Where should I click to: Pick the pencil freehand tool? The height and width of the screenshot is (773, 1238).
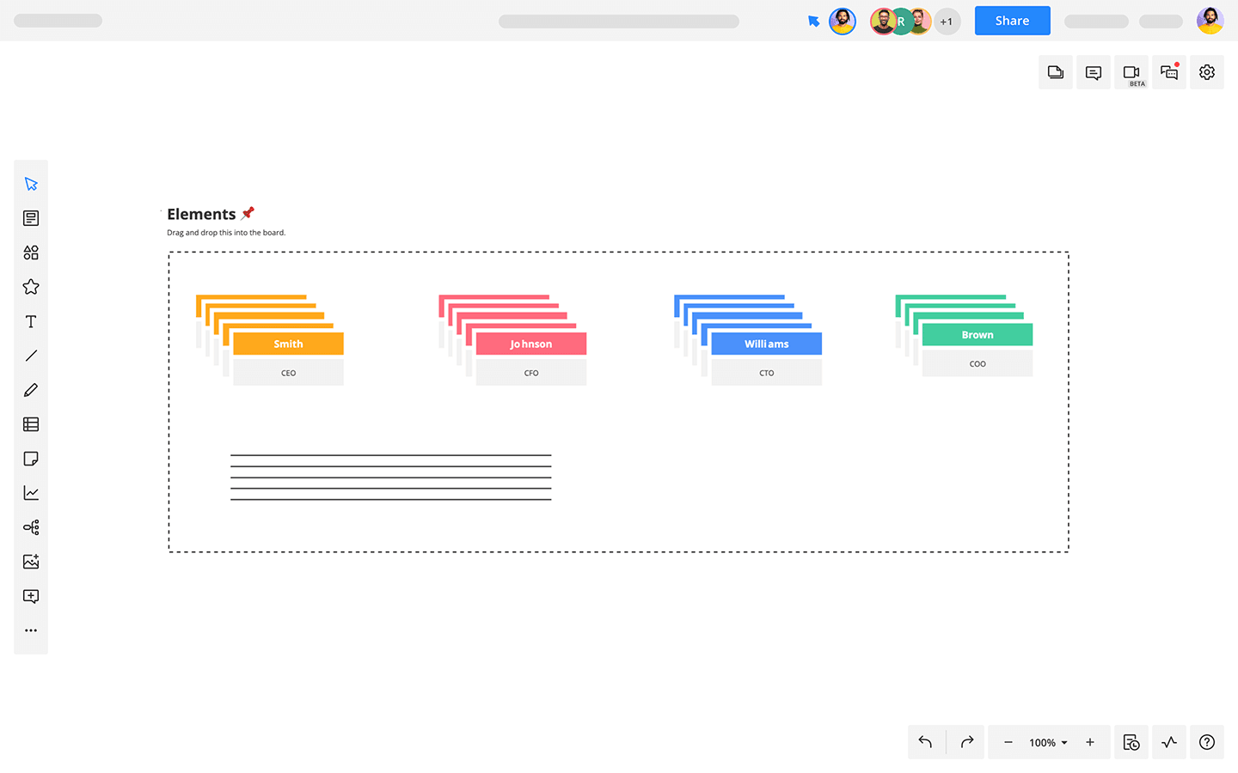31,390
